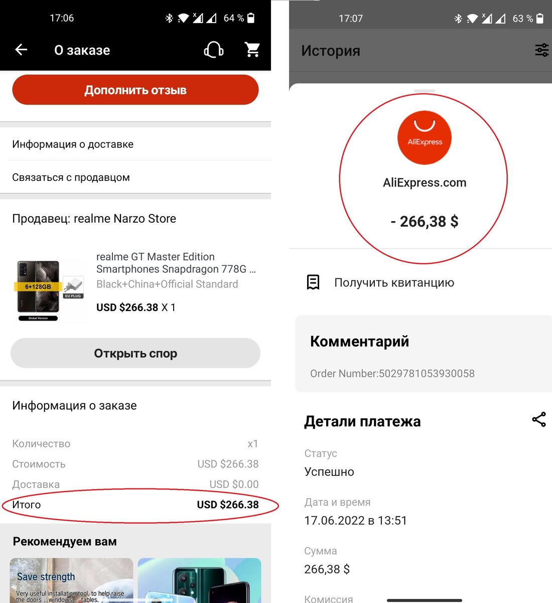This screenshot has height=603, width=552.
Task: Click the Открыть спор button
Action: [135, 353]
